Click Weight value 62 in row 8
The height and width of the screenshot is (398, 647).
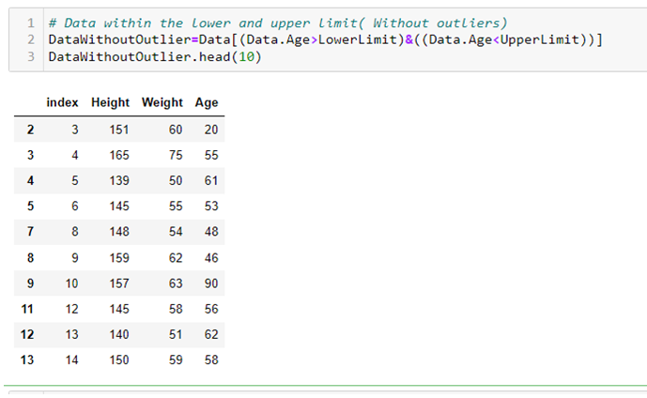176,258
